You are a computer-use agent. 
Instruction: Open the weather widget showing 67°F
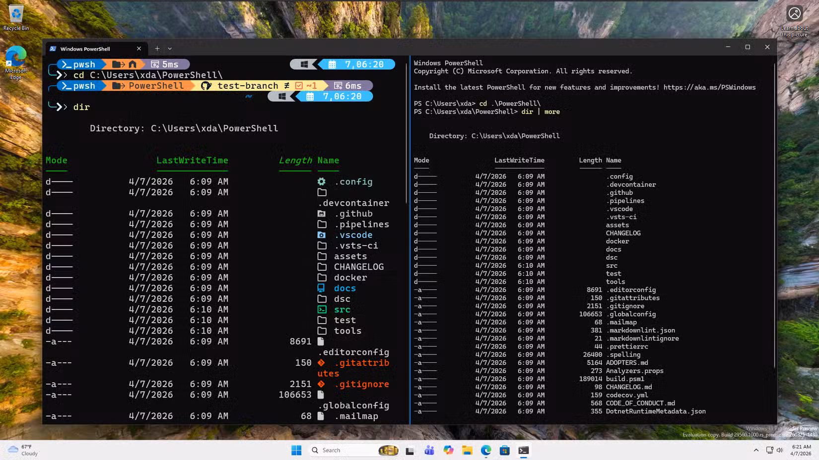click(x=23, y=450)
